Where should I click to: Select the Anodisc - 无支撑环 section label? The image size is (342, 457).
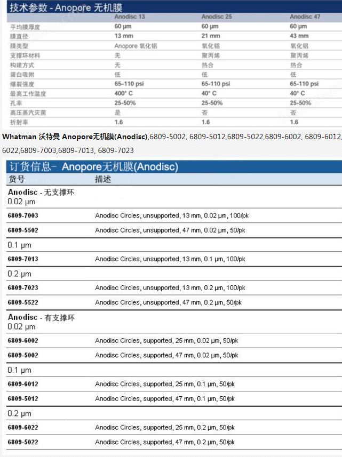pyautogui.click(x=41, y=193)
